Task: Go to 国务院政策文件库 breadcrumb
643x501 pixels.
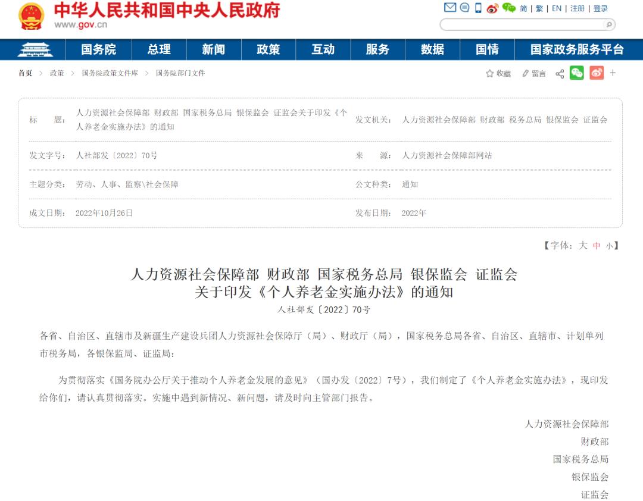Action: coord(110,73)
